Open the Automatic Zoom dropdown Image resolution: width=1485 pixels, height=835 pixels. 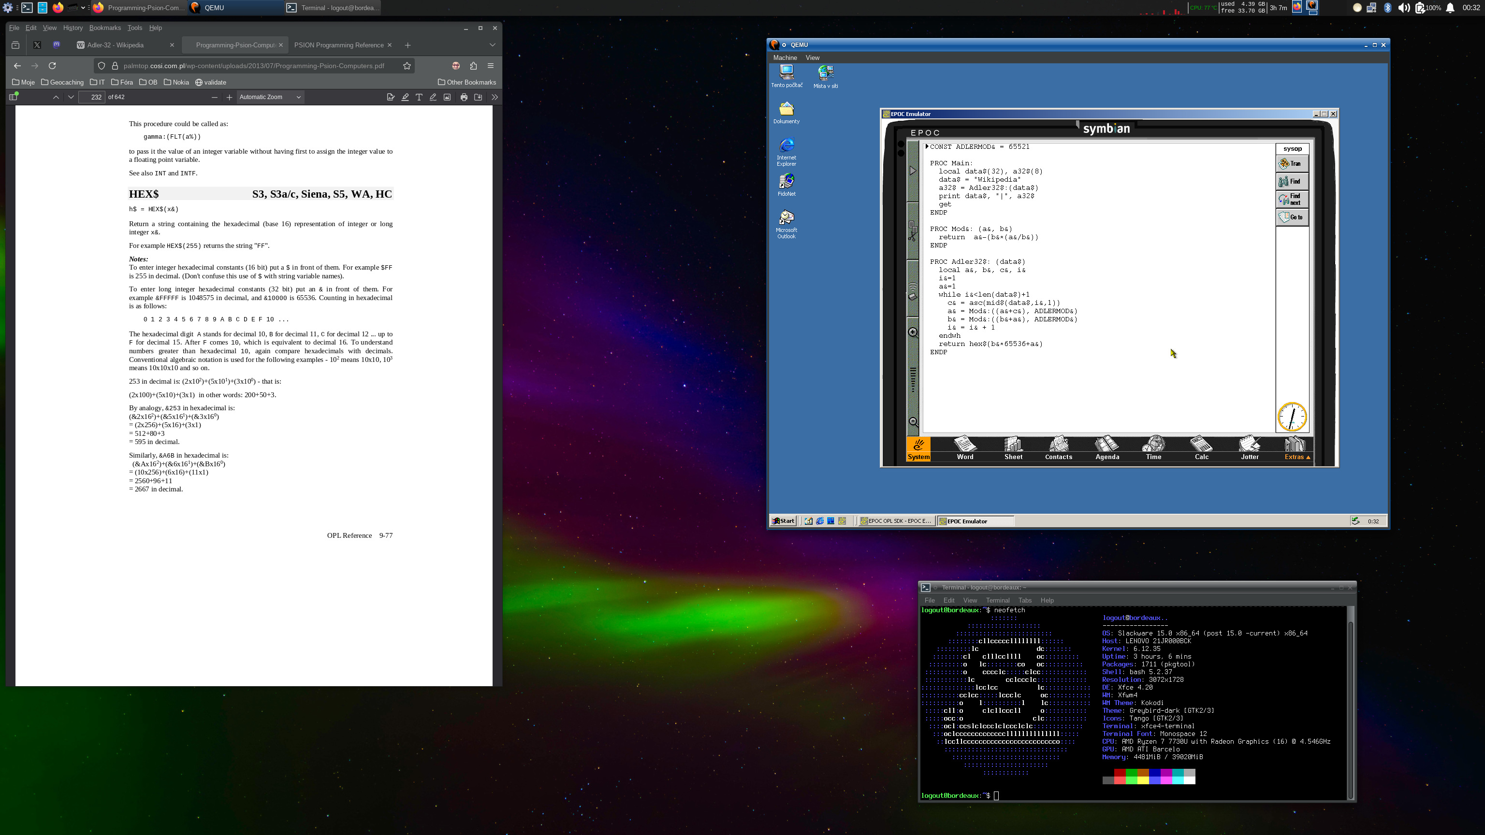[x=270, y=97]
